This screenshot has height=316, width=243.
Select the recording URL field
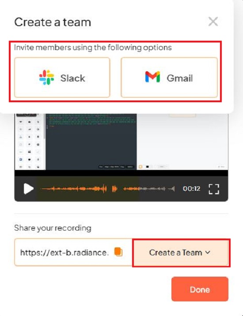pos(73,252)
